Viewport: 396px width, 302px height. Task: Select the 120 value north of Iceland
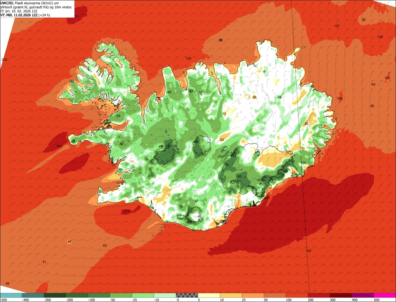pos(188,58)
